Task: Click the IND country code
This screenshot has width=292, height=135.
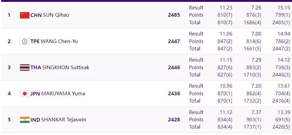Action: (x=35, y=120)
